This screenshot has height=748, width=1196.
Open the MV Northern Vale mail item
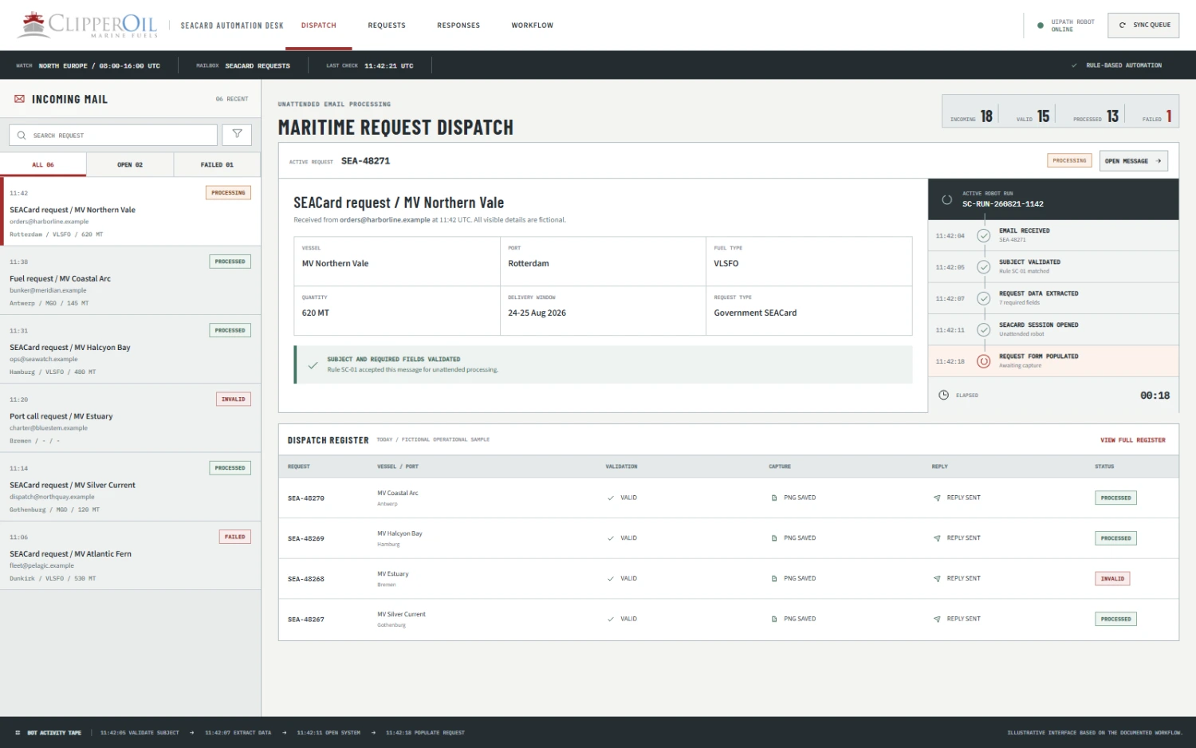[131, 211]
